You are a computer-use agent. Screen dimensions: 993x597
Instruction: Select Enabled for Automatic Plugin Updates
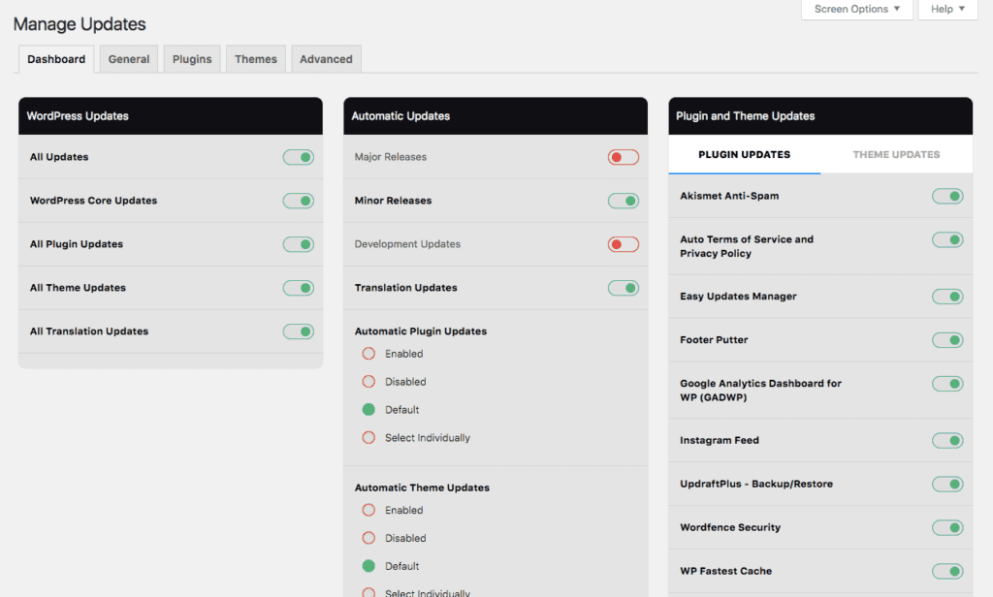click(368, 354)
